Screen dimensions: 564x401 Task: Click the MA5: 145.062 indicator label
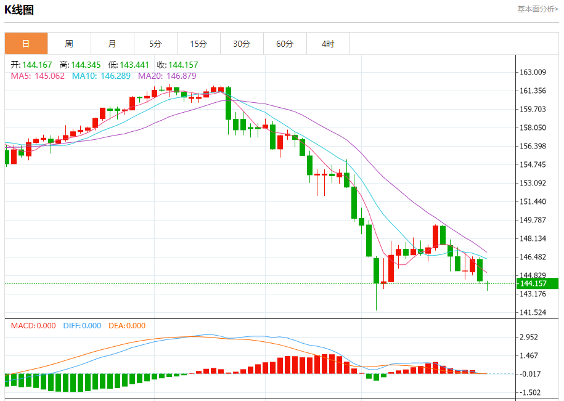coord(38,76)
